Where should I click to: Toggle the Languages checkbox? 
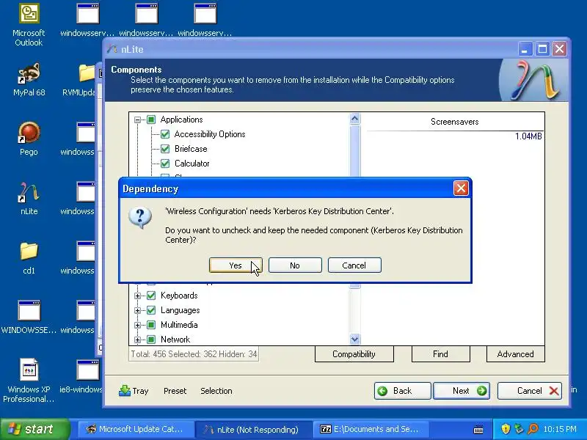coord(151,310)
